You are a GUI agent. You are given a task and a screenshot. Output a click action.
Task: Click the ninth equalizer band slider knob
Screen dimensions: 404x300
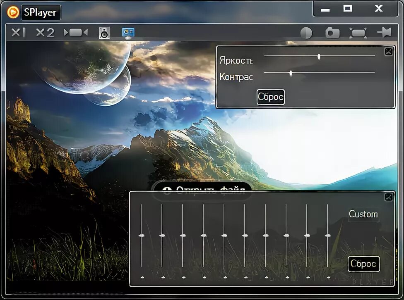(x=307, y=236)
